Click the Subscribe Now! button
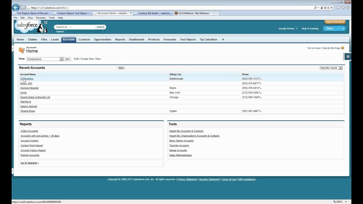Viewport: 363px width, 204px height. (x=335, y=22)
